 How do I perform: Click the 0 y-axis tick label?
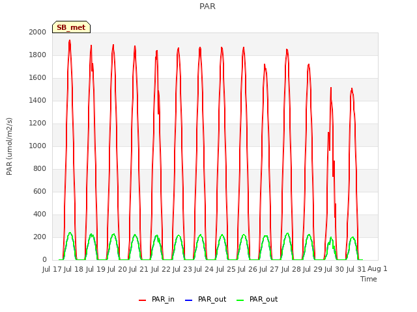(44, 260)
